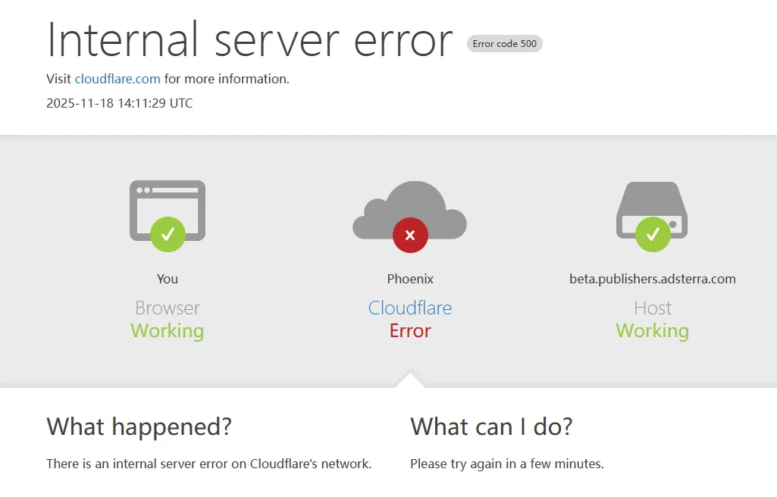The width and height of the screenshot is (777, 497).
Task: Click the beta.publishers.adsterra.com host name
Action: (652, 279)
